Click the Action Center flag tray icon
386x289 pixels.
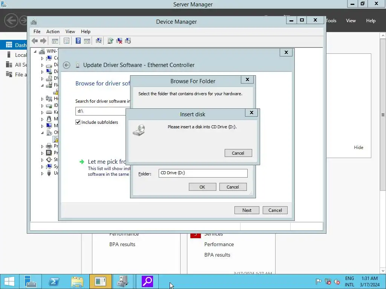(x=319, y=281)
